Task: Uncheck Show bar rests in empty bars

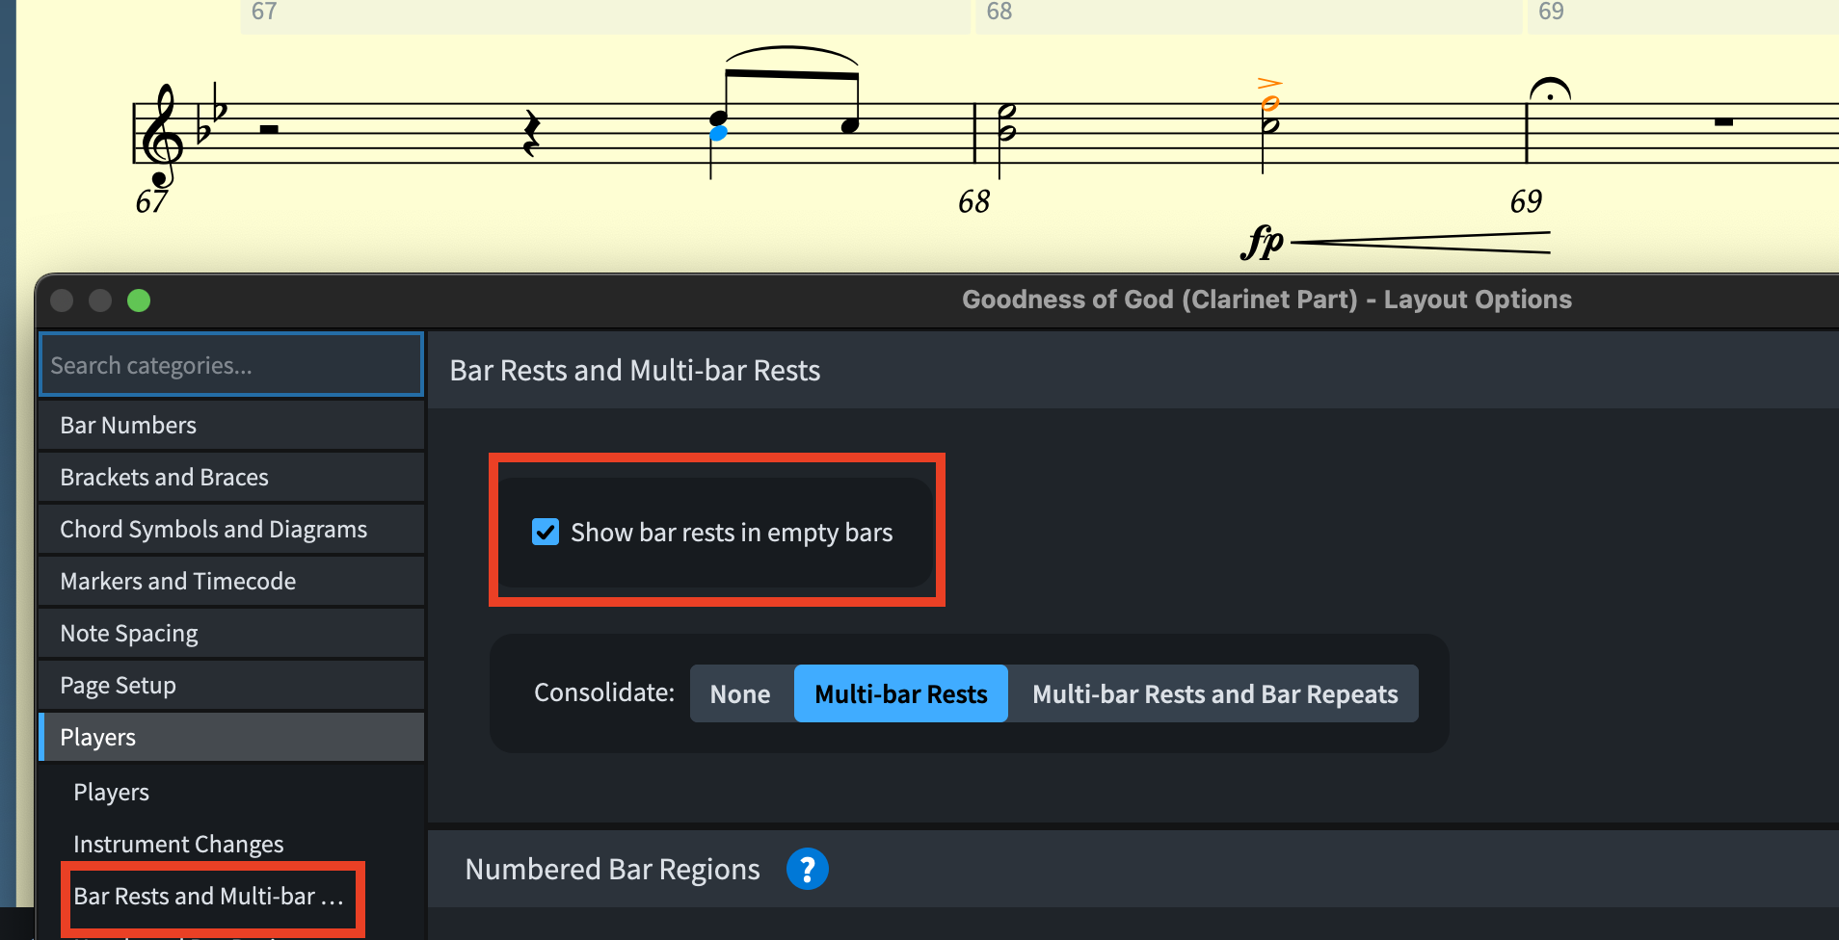Action: tap(546, 532)
